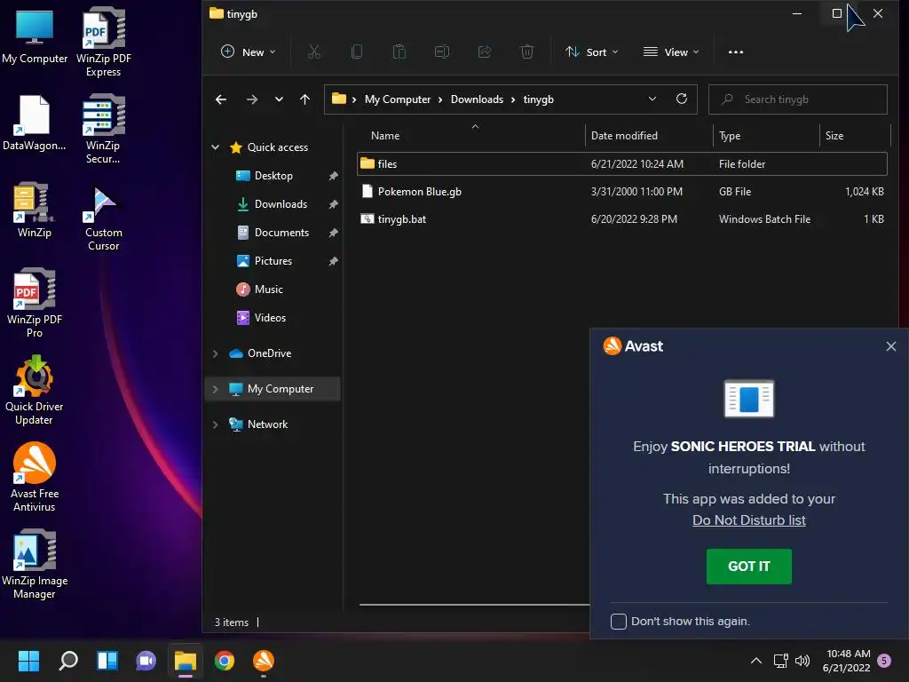This screenshot has width=909, height=682.
Task: Select Pokemon Blue.gb file
Action: coord(622,192)
